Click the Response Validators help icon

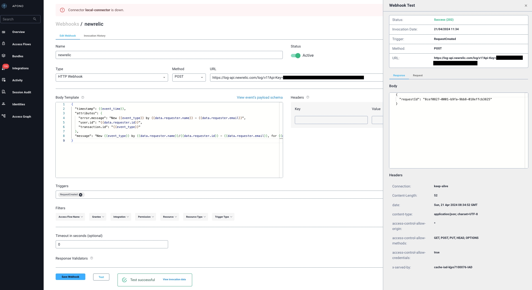91,258
